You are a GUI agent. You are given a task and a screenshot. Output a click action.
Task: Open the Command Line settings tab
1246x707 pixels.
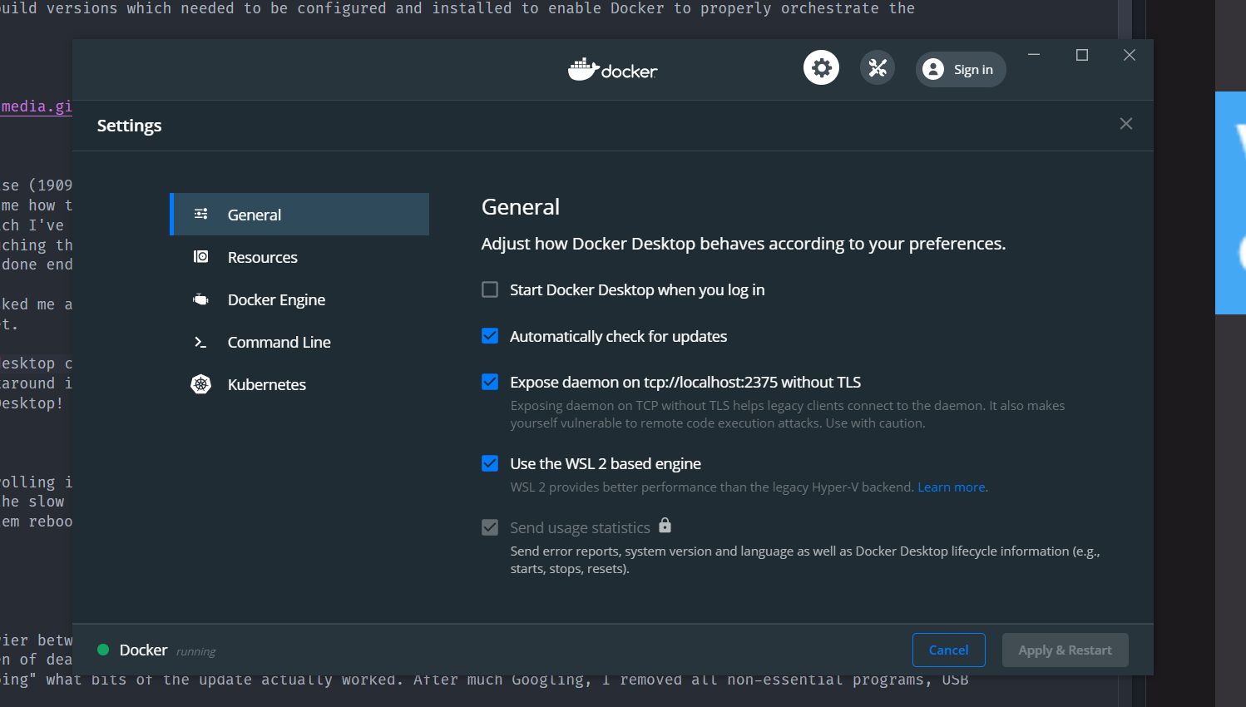299,342
